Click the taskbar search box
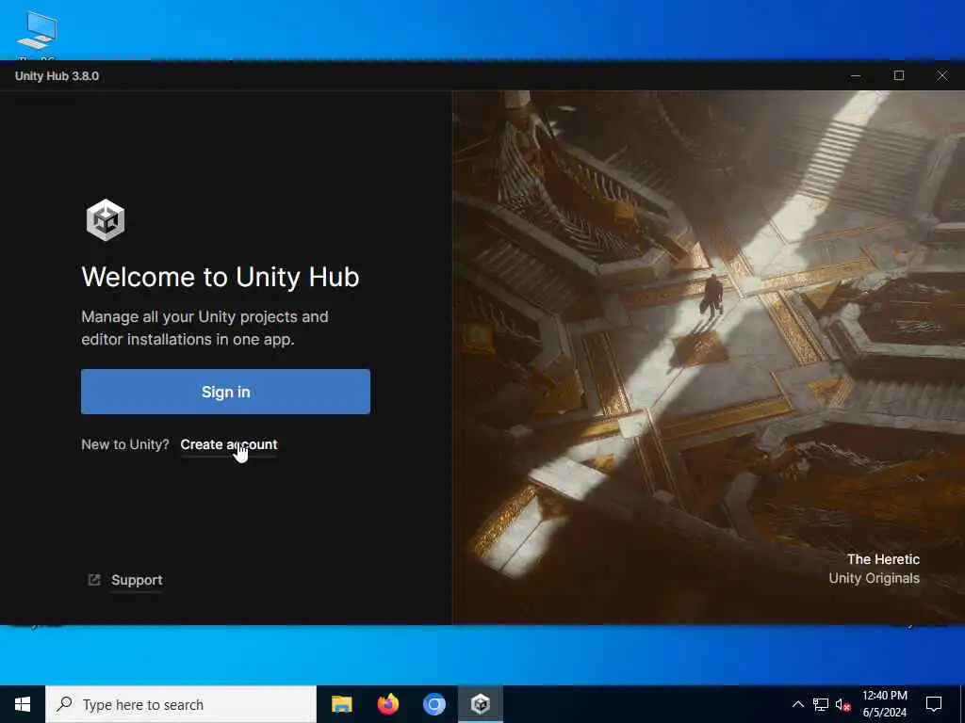965x723 pixels. [x=181, y=704]
